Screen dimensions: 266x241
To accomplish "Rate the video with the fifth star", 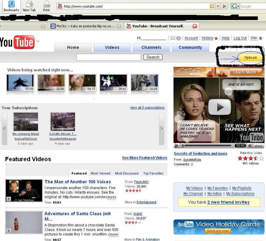I will point(261,158).
